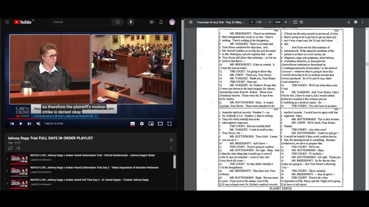Image resolution: width=369 pixels, height=207 pixels.
Task: Play Trial Day 2 Brandon Patterson video
Action: point(94,168)
